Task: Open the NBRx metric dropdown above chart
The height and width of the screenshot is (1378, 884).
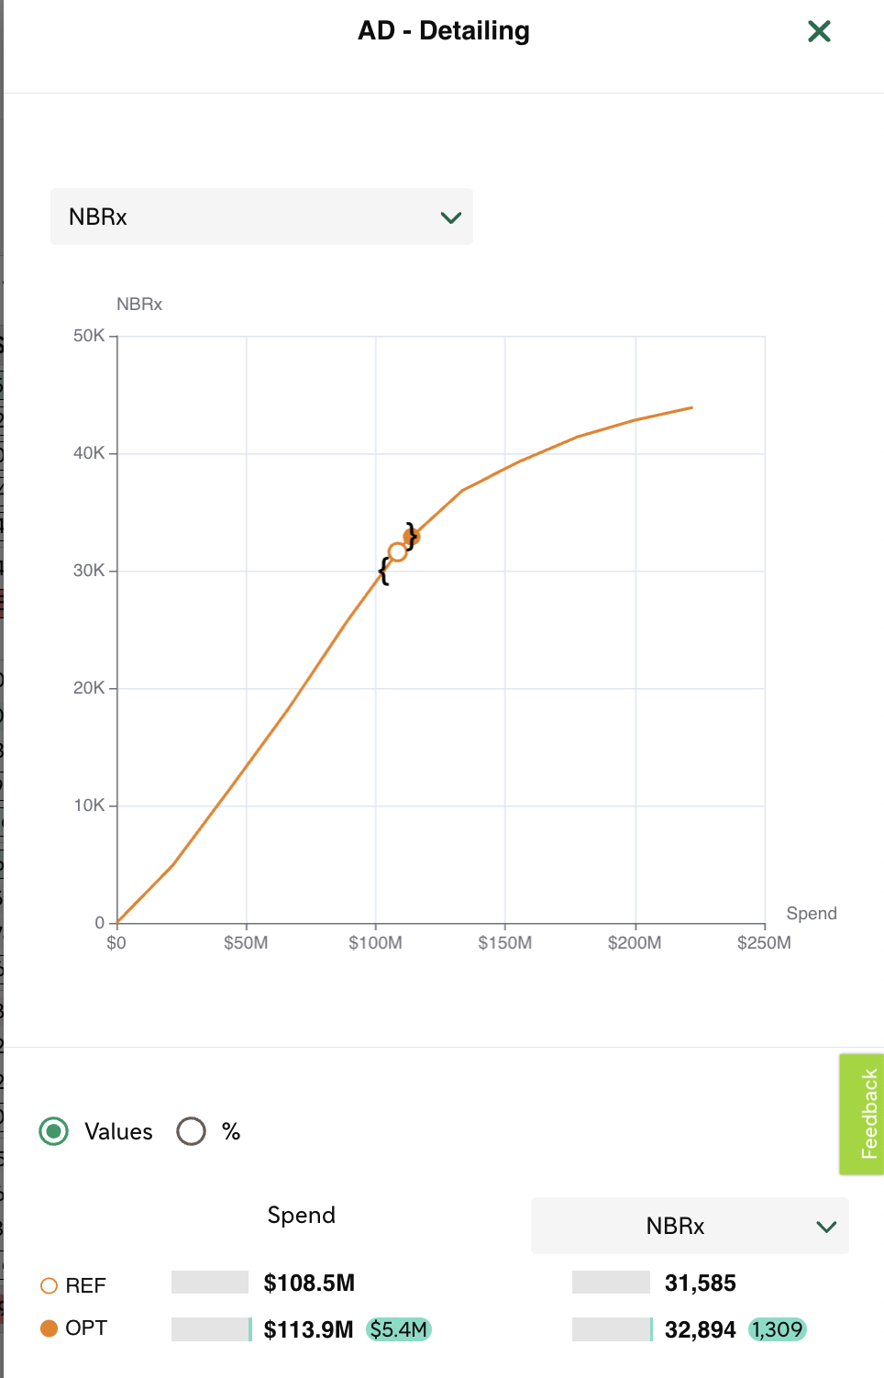Action: pos(261,217)
